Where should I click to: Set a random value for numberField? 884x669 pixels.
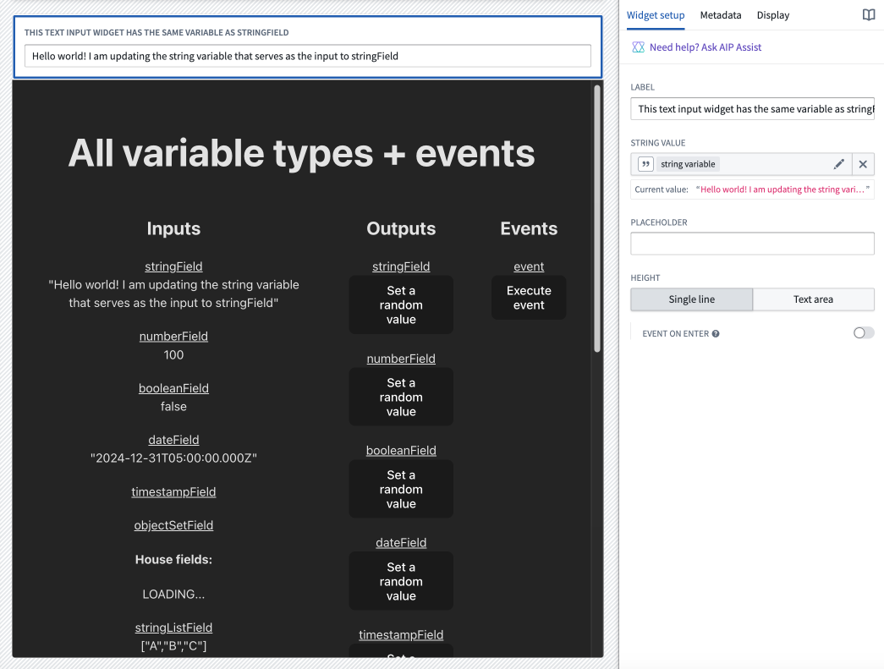(x=400, y=397)
